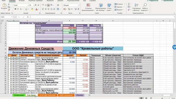Click the Поделиться share button

[x=153, y=1]
